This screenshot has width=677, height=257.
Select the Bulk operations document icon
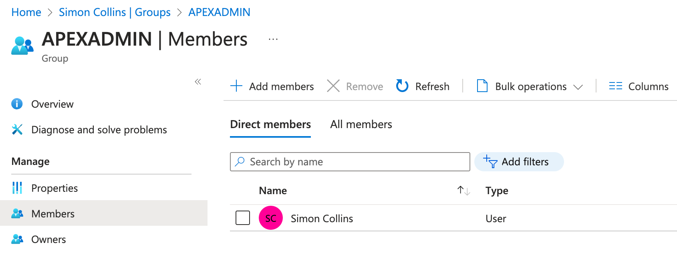(482, 86)
